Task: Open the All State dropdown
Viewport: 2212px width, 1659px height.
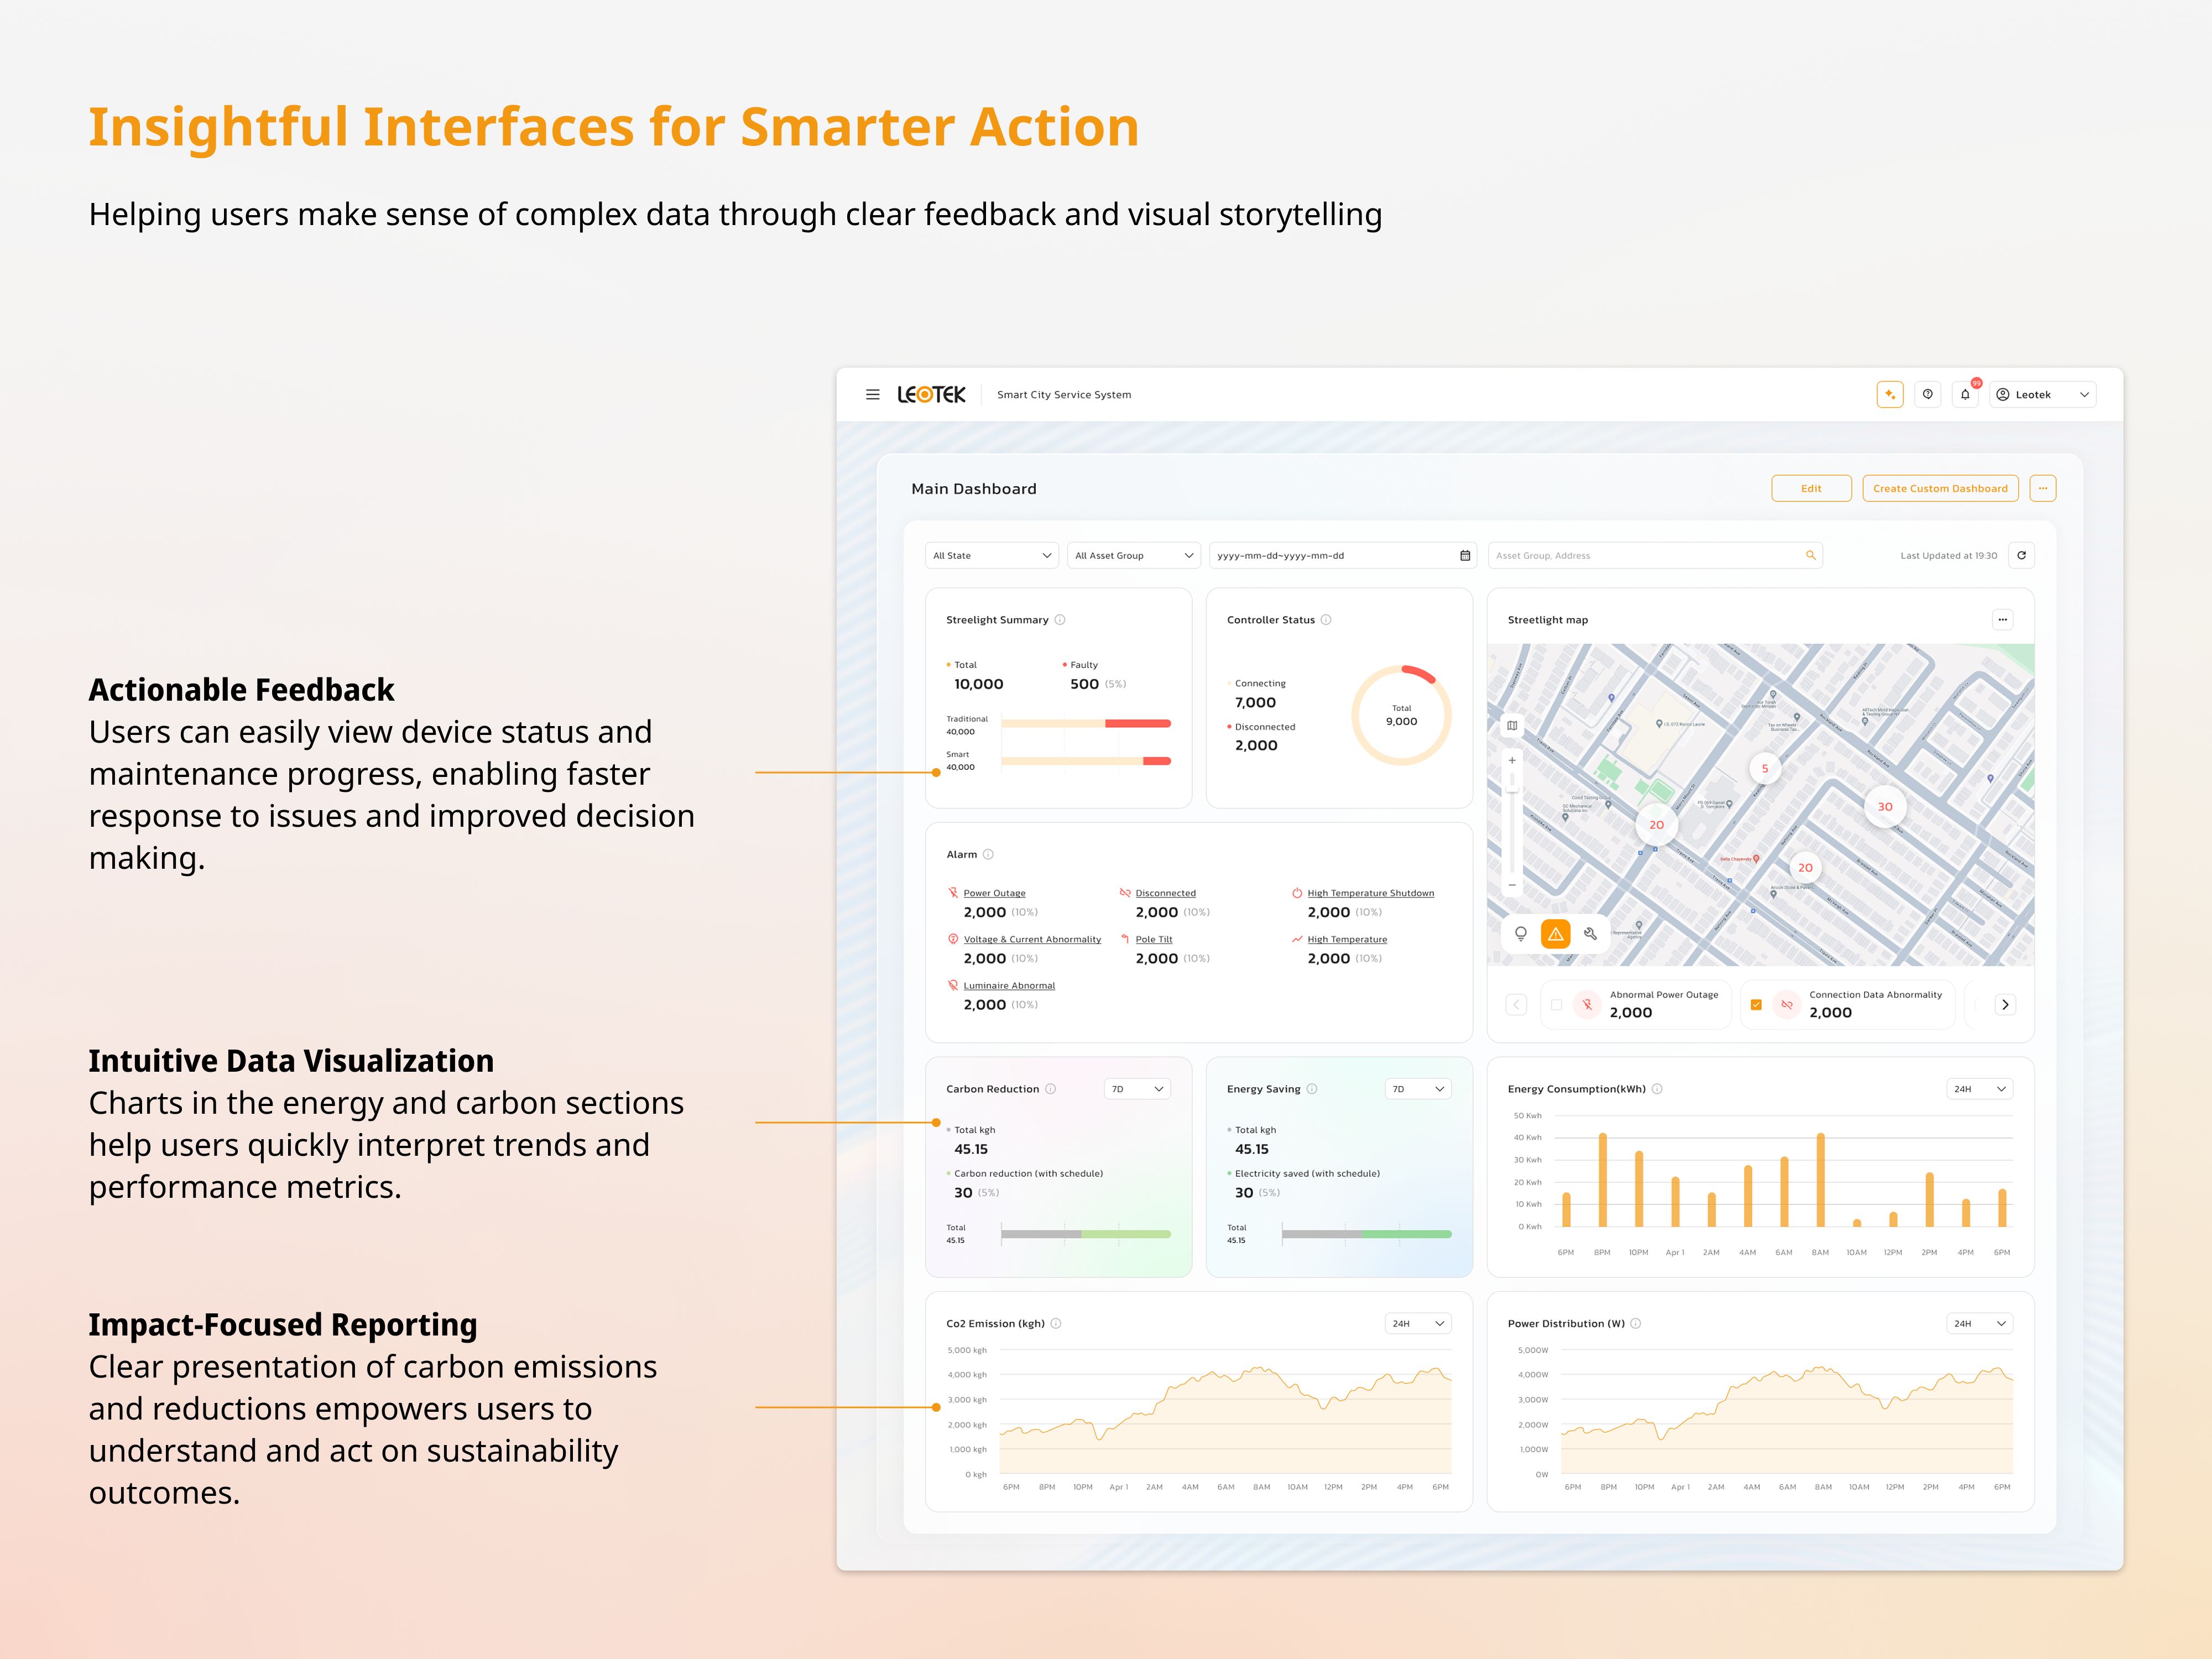Action: [991, 555]
